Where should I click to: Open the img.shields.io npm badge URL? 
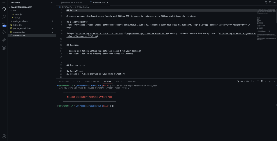[x=99, y=33]
